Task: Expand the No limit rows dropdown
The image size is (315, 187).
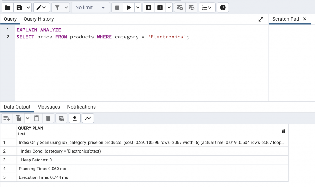Action: pos(90,7)
